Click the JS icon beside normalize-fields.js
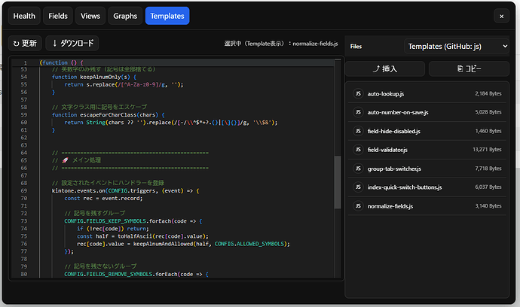 [359, 205]
